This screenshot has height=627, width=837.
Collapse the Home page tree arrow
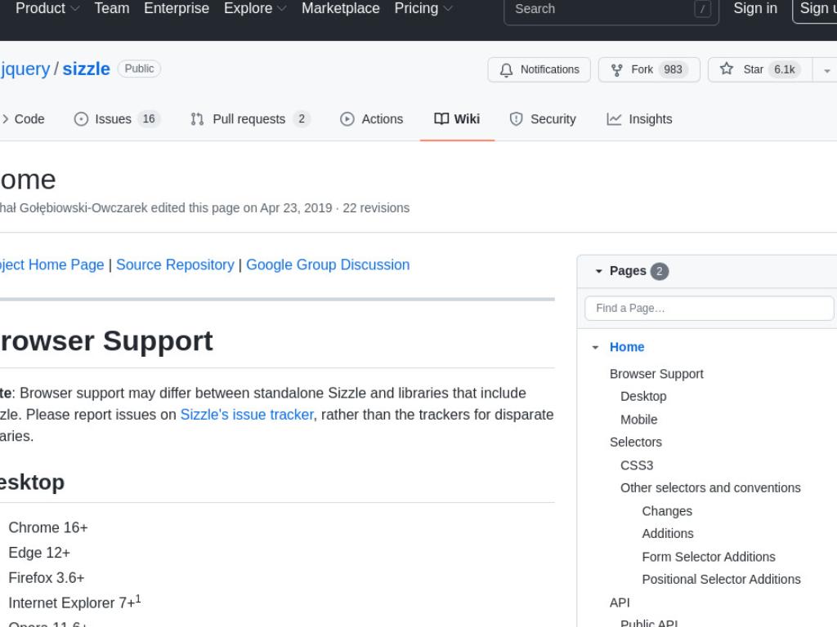click(595, 348)
